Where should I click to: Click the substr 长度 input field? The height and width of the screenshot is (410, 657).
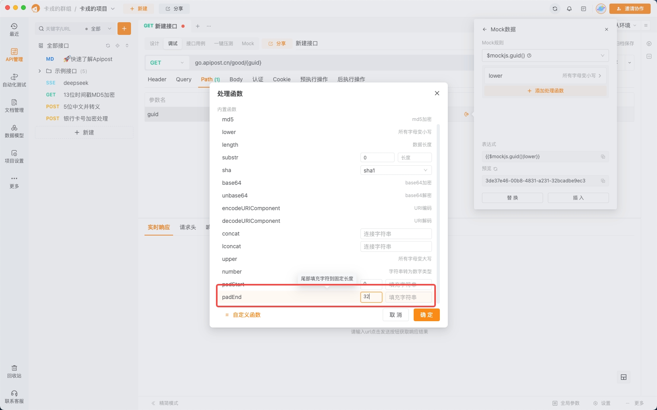click(x=415, y=157)
